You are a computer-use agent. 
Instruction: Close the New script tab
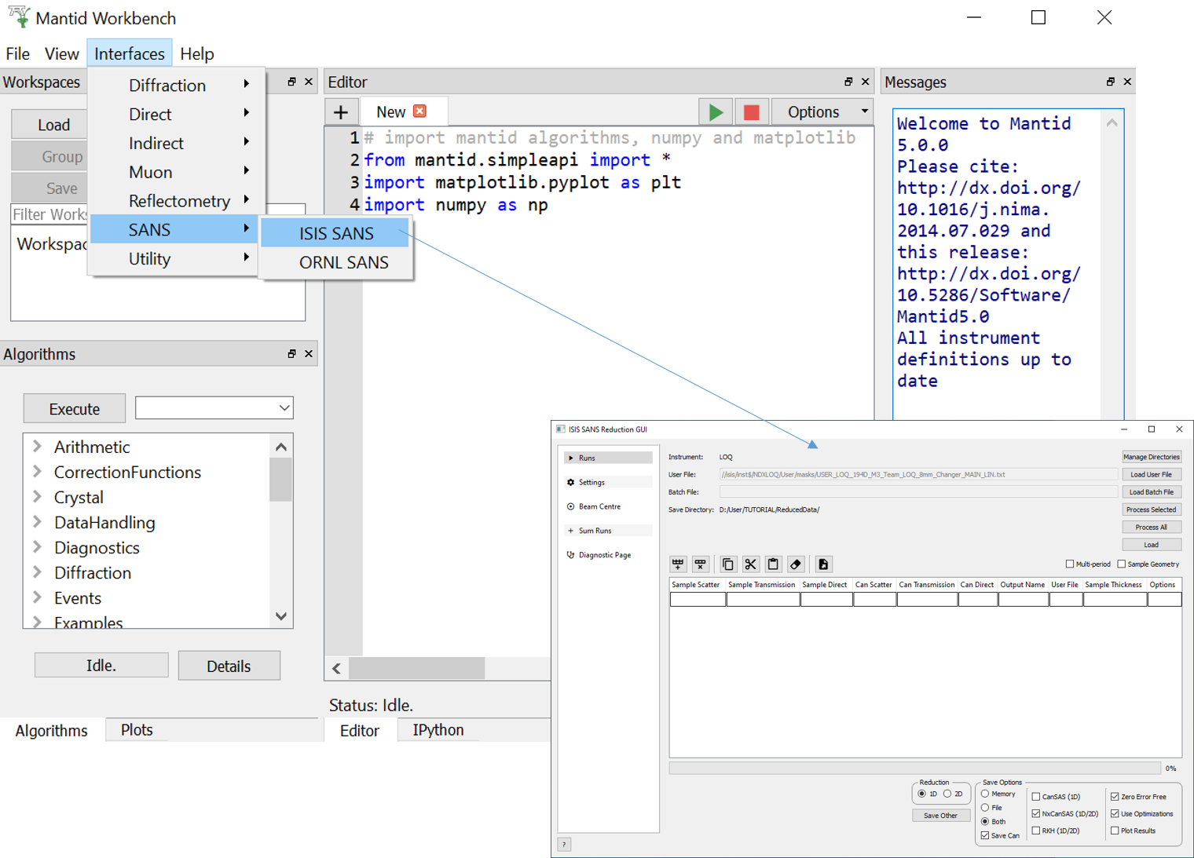[420, 111]
